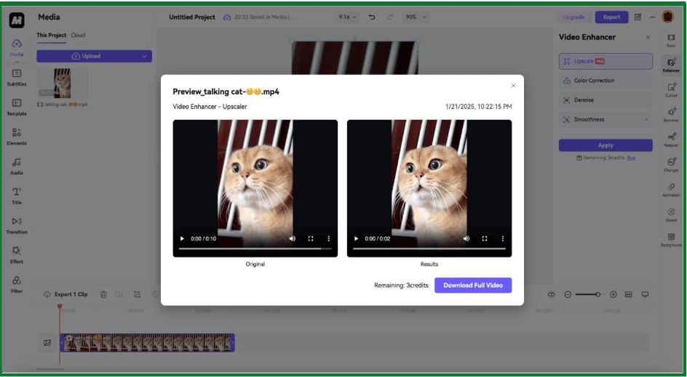The image size is (687, 377).
Task: Select the Remover tool
Action: (671, 115)
